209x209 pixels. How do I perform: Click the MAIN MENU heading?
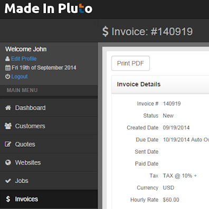tap(22, 90)
